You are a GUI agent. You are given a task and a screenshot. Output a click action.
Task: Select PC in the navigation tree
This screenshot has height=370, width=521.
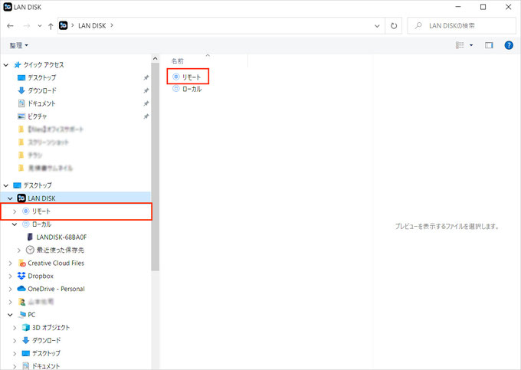pyautogui.click(x=31, y=315)
